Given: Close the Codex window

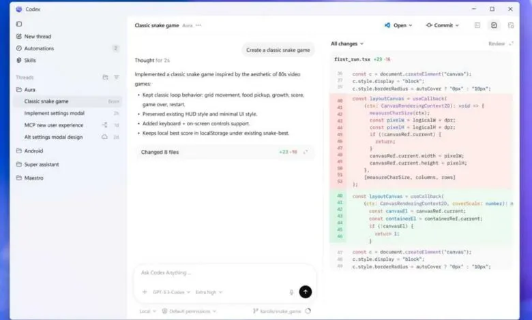Looking at the screenshot, I should [510, 9].
